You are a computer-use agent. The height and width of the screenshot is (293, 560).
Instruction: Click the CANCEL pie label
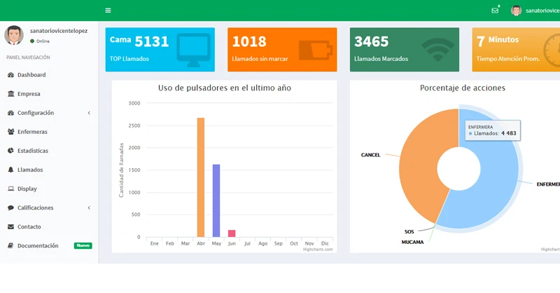tap(370, 155)
